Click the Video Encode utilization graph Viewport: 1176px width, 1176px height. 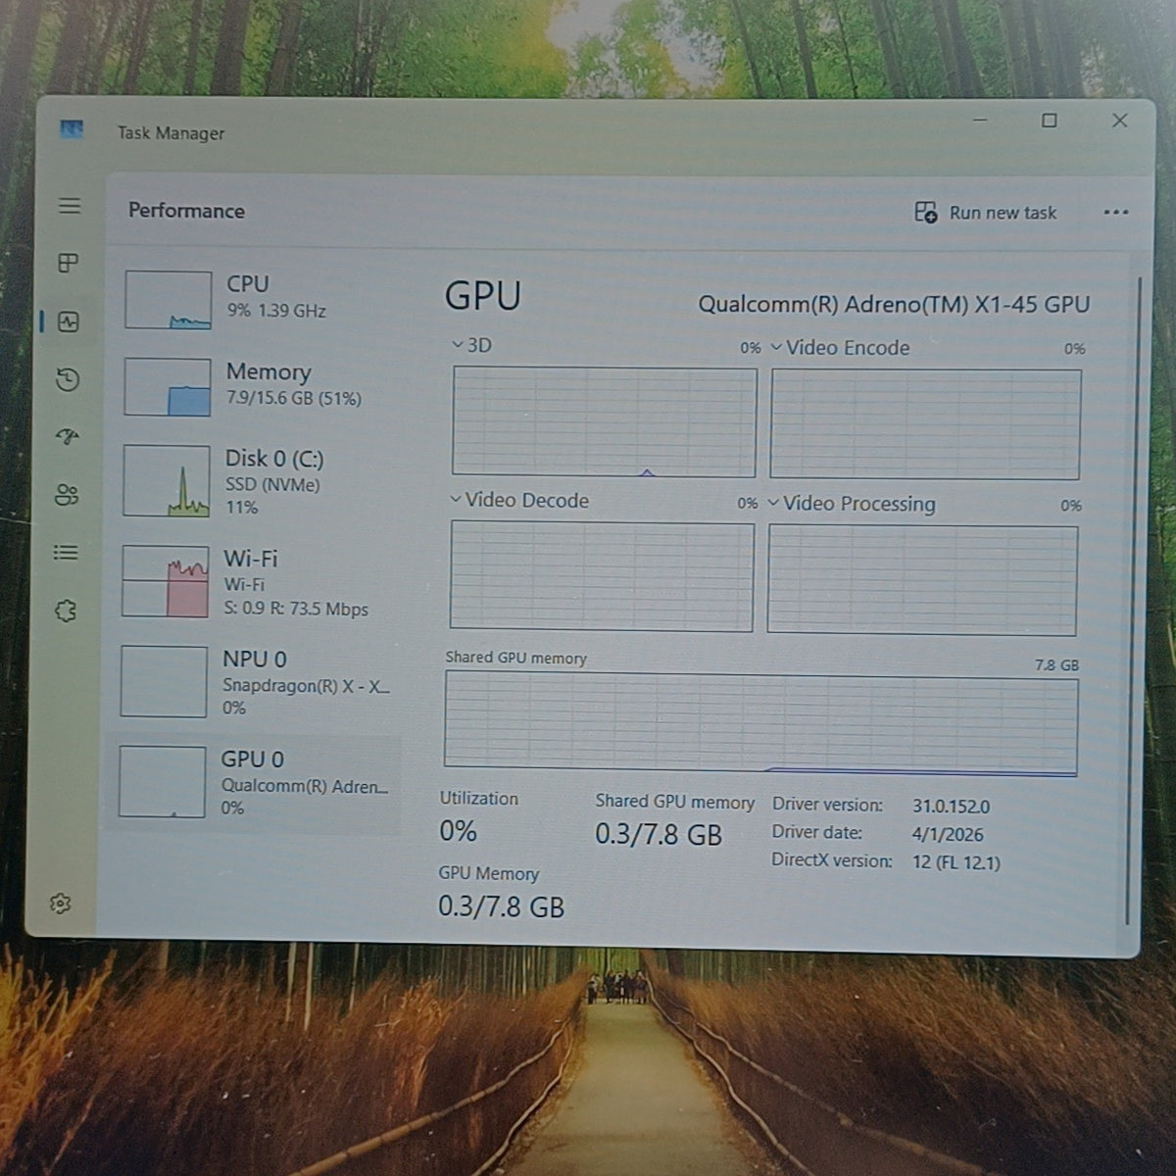(x=925, y=424)
